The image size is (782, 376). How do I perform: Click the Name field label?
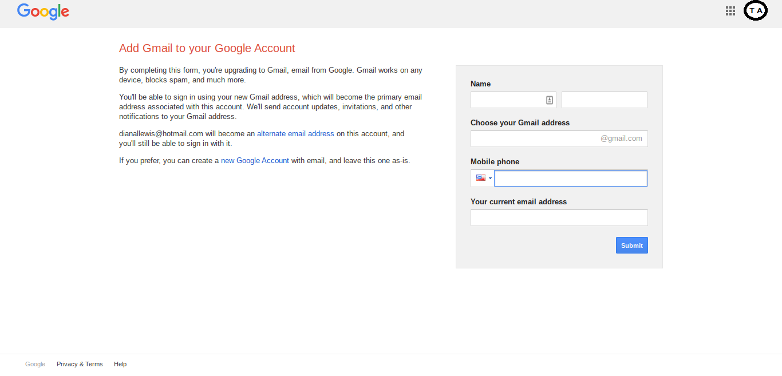pos(480,84)
